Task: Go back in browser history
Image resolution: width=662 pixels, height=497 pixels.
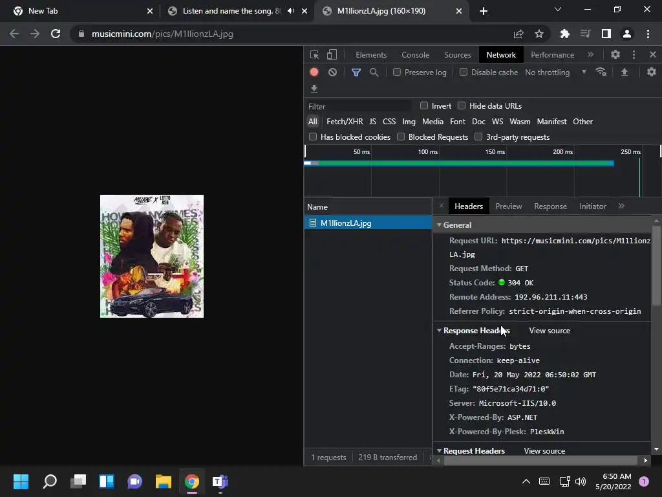Action: pos(14,34)
